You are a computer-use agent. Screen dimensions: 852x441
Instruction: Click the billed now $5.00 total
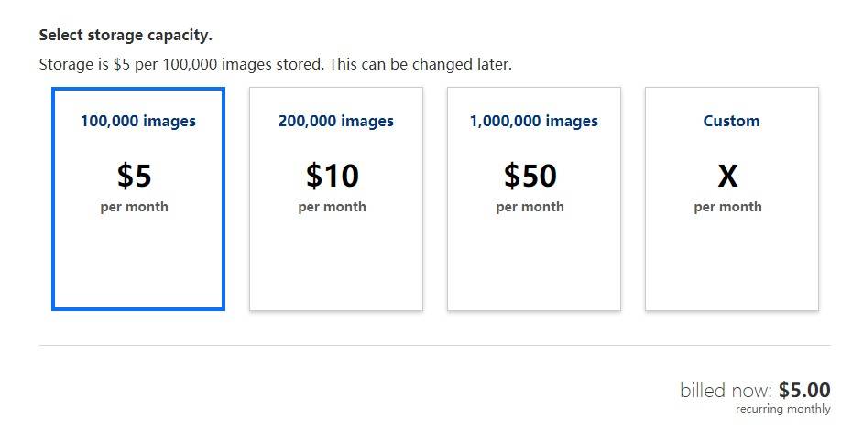click(755, 390)
